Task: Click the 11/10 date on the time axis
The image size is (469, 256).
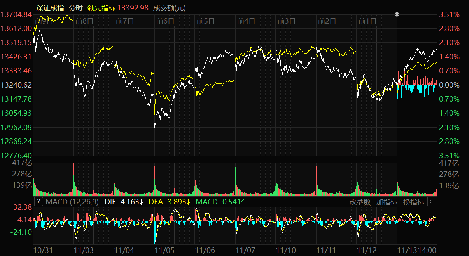Action: pyautogui.click(x=286, y=251)
